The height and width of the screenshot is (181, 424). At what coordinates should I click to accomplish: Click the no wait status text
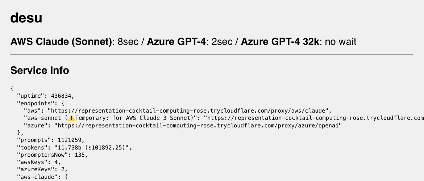coord(340,42)
